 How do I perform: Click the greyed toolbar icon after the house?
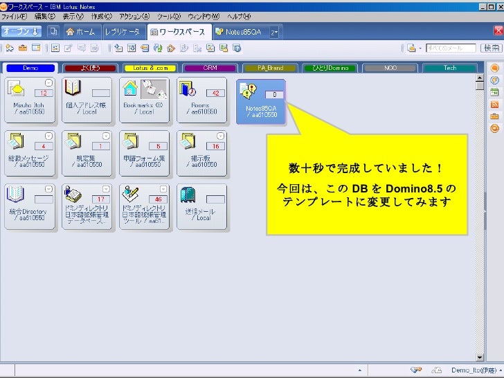[x=184, y=48]
